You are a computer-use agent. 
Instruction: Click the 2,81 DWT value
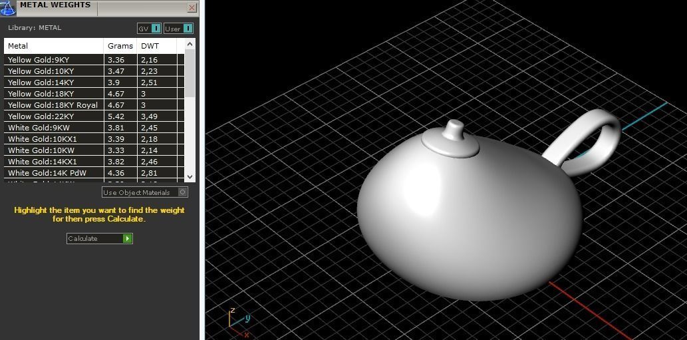tap(149, 173)
